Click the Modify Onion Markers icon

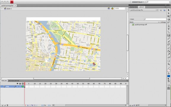tap(35, 105)
